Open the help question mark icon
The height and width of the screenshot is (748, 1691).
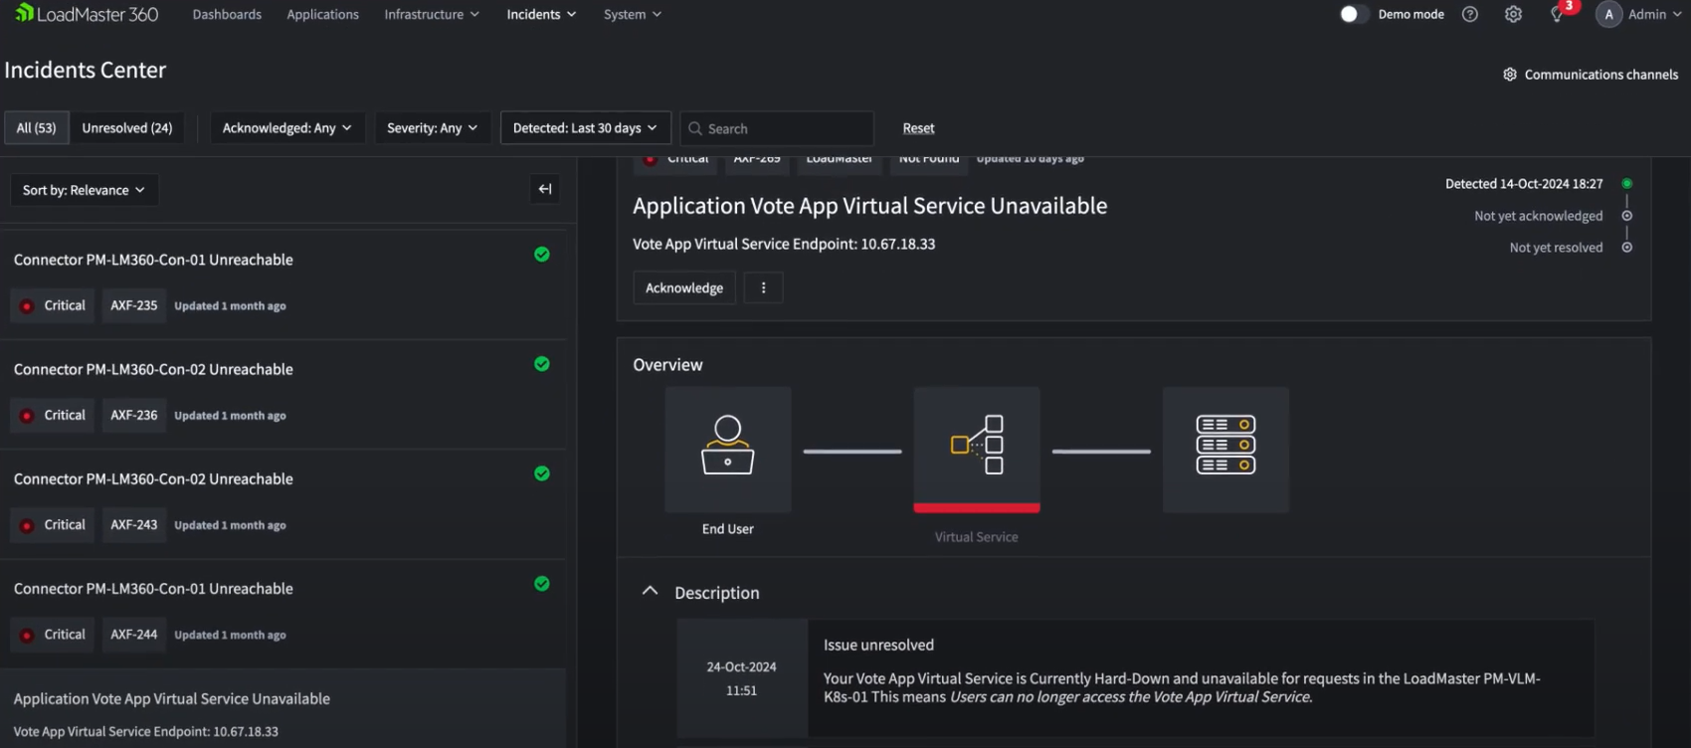click(1469, 14)
